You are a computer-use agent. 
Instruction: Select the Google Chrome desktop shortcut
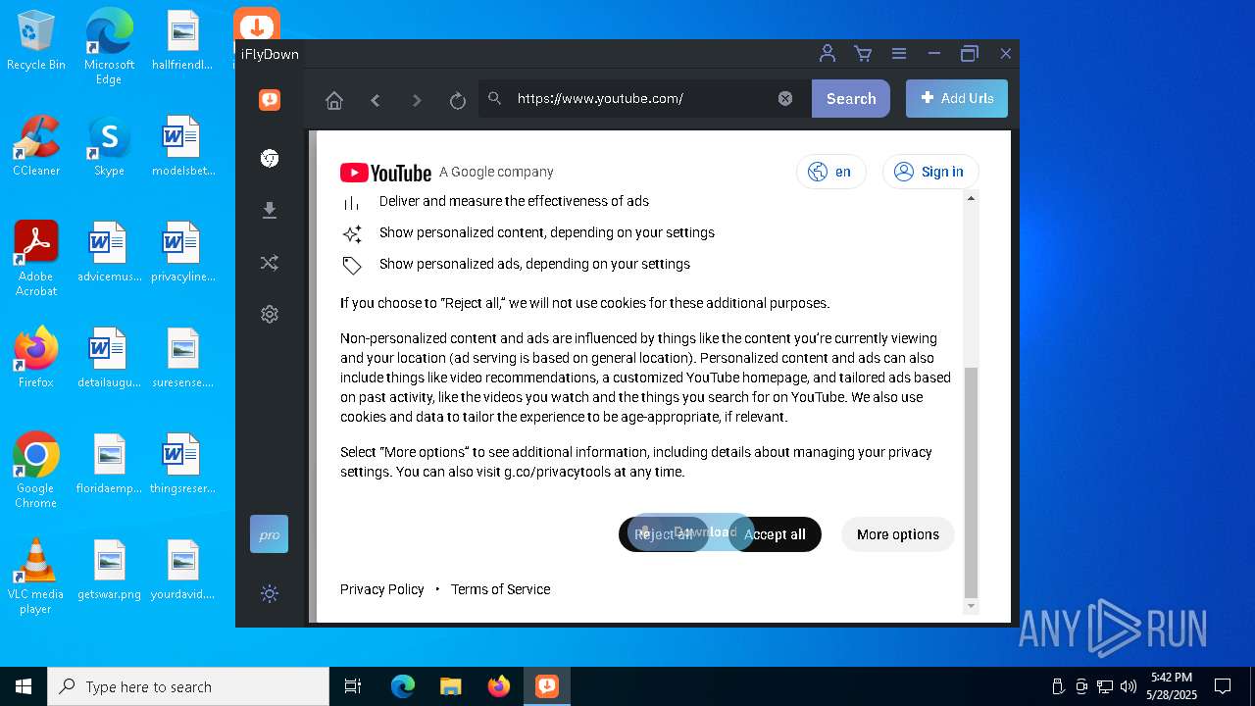coord(36,471)
